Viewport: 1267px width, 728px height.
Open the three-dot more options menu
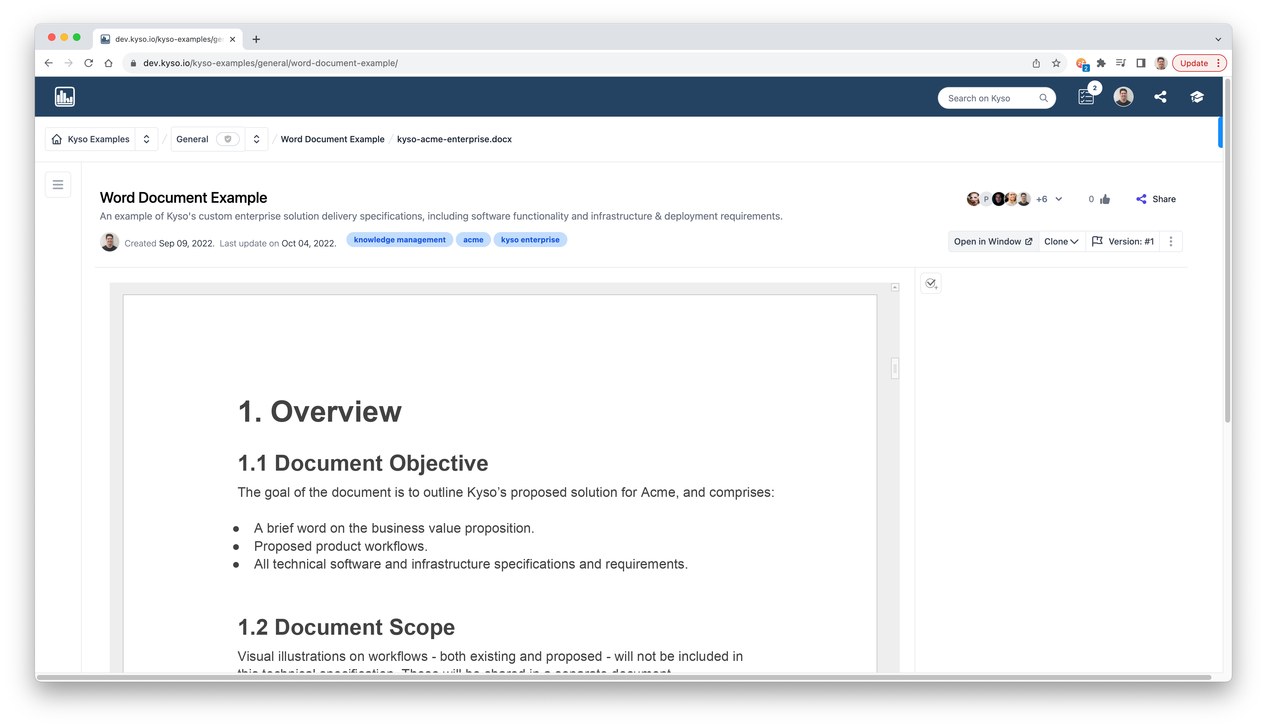[x=1171, y=241]
